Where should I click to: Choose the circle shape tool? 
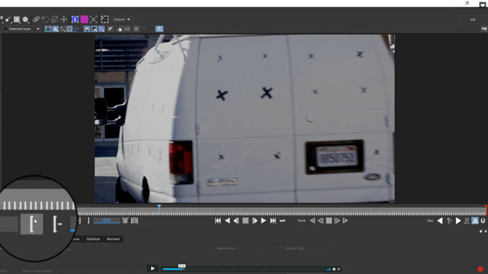26,19
